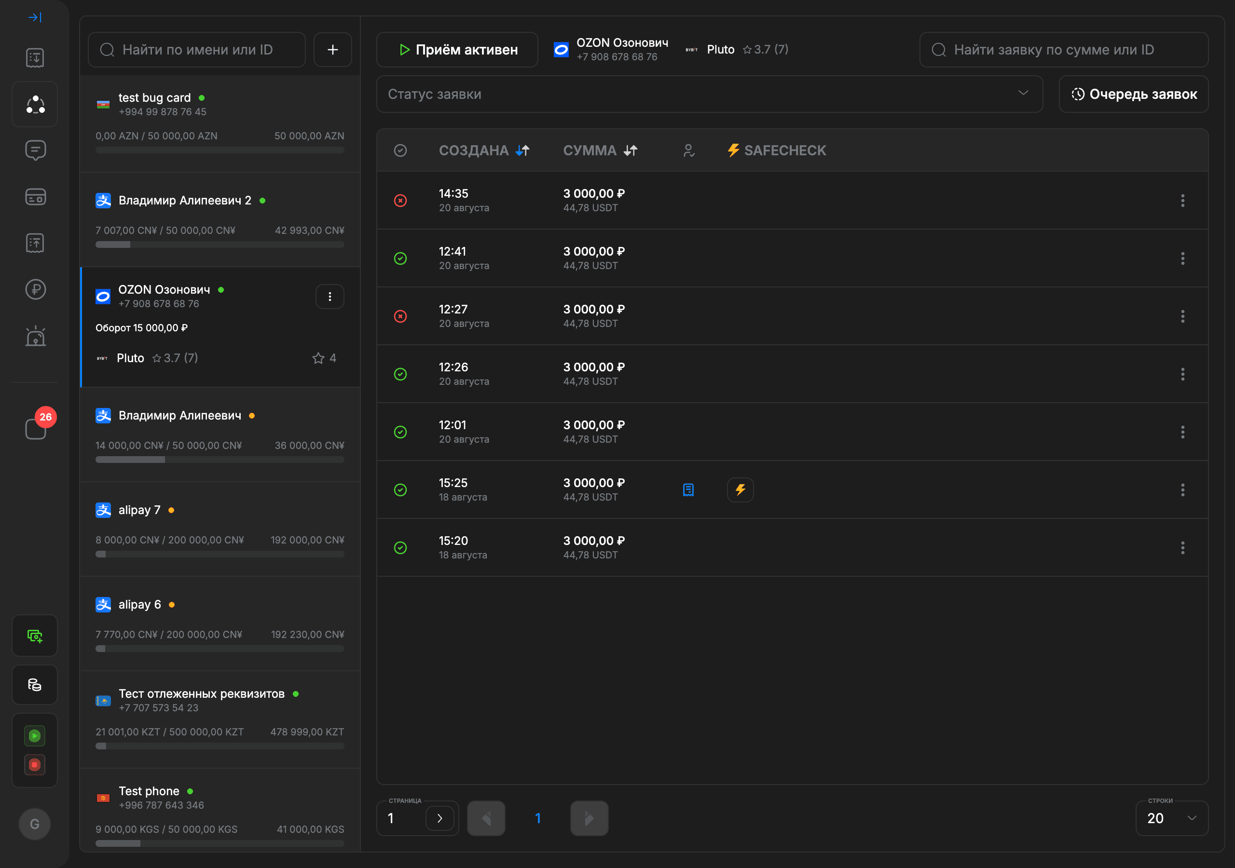Screen dimensions: 1235x868
Task: Open OZON Озонович card options menu
Action: pos(329,296)
